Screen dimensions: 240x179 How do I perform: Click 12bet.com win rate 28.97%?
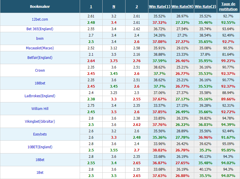182,16
